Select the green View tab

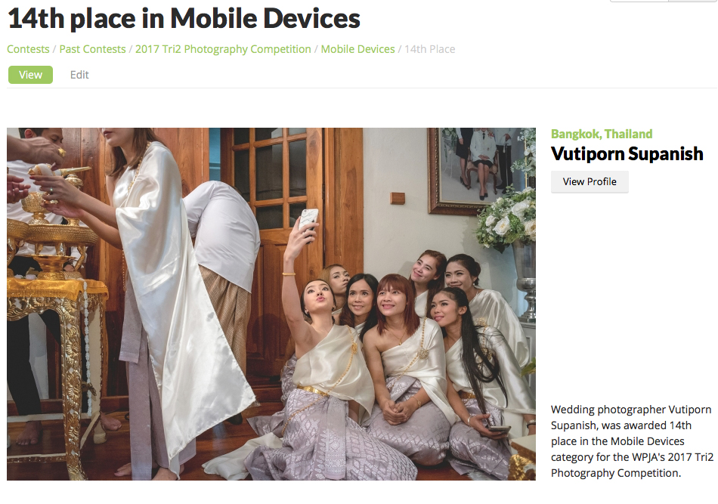point(31,75)
